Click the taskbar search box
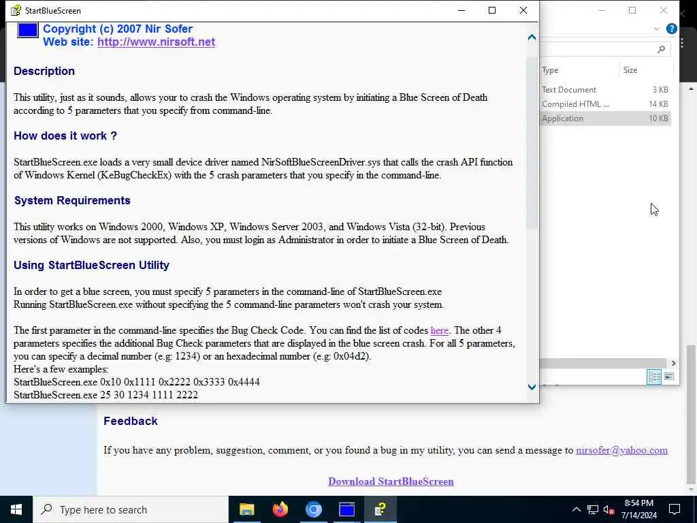Viewport: 697px width, 523px height. [x=131, y=509]
